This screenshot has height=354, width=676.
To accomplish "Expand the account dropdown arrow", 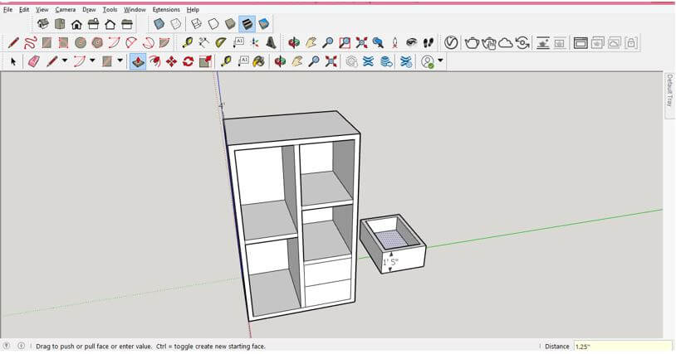I will coord(440,61).
